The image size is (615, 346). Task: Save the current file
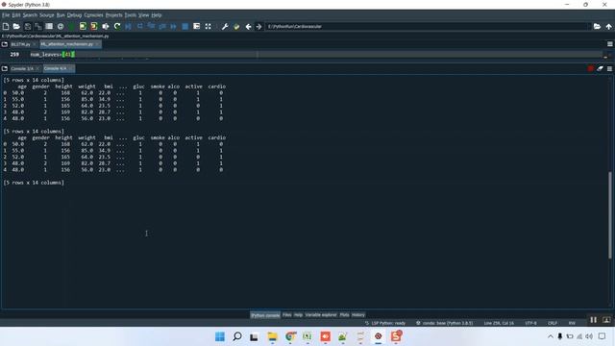click(x=28, y=26)
